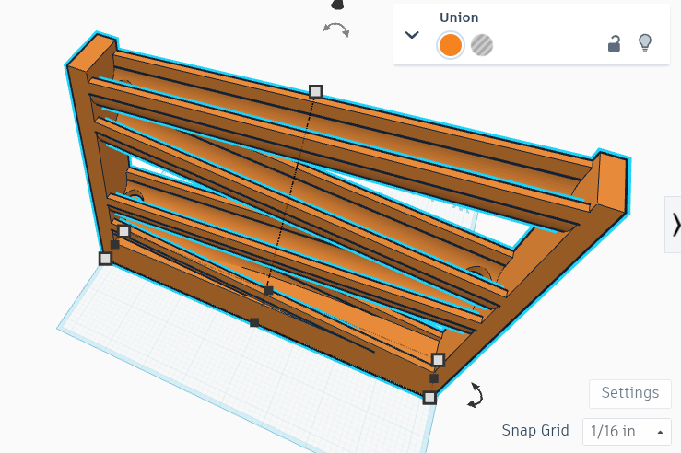Select the left corner white resize handle

(105, 259)
